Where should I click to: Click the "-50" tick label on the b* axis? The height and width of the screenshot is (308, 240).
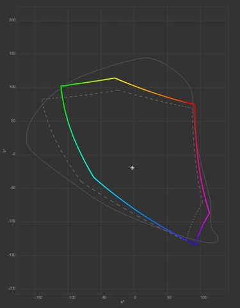click(x=13, y=187)
